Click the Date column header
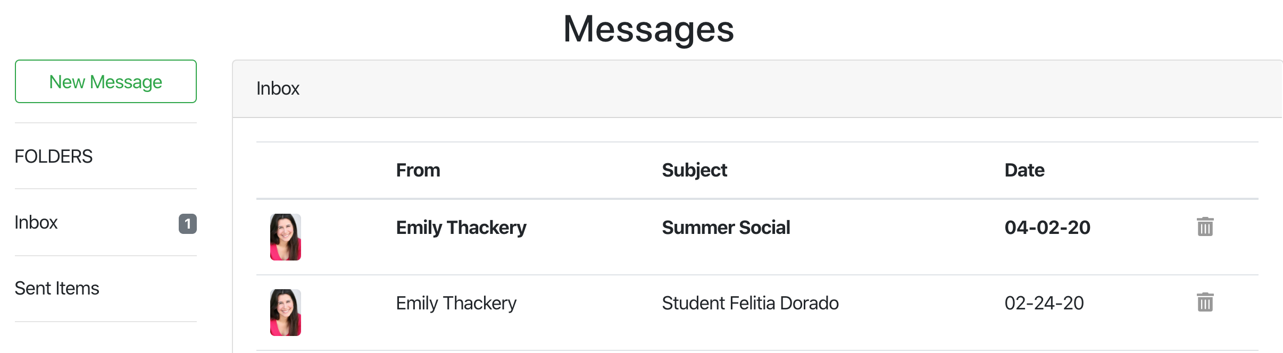Image resolution: width=1283 pixels, height=353 pixels. (x=1024, y=170)
